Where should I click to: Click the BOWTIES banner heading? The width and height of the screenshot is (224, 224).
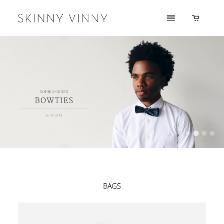(54, 100)
